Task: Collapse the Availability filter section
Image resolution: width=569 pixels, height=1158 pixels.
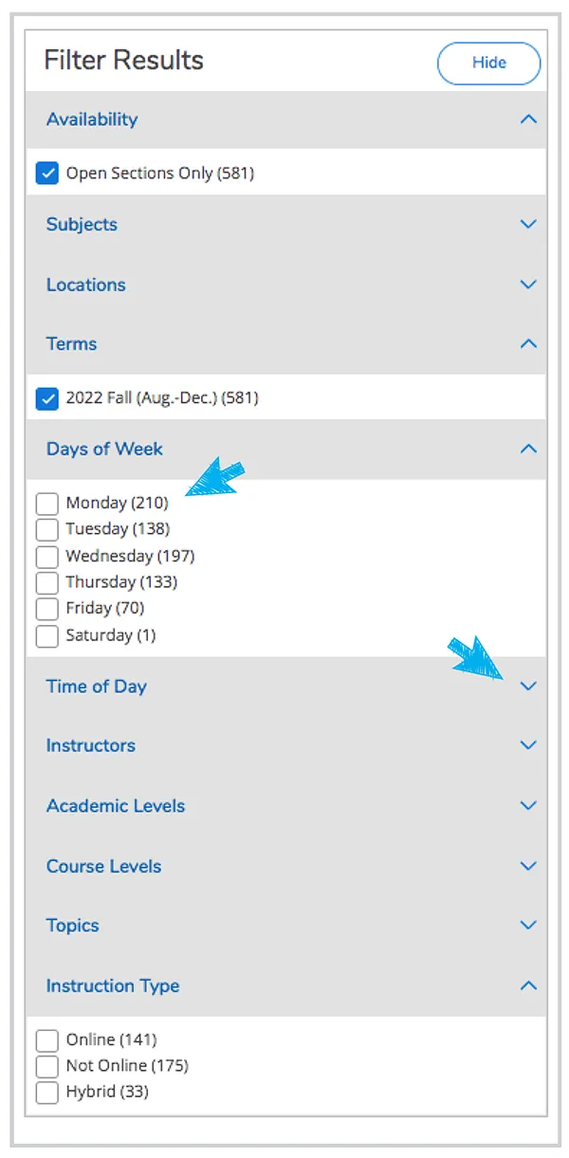Action: pos(528,119)
